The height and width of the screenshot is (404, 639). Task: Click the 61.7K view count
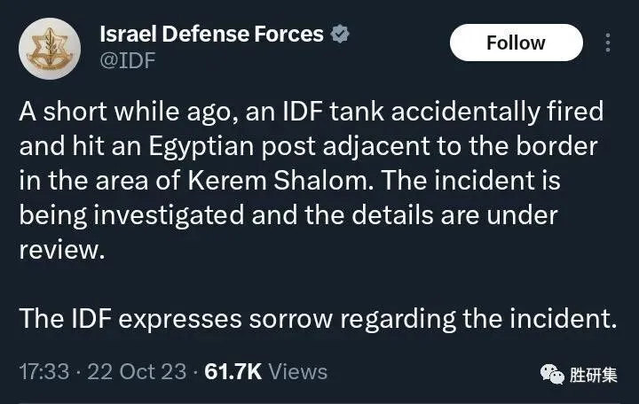pos(233,372)
